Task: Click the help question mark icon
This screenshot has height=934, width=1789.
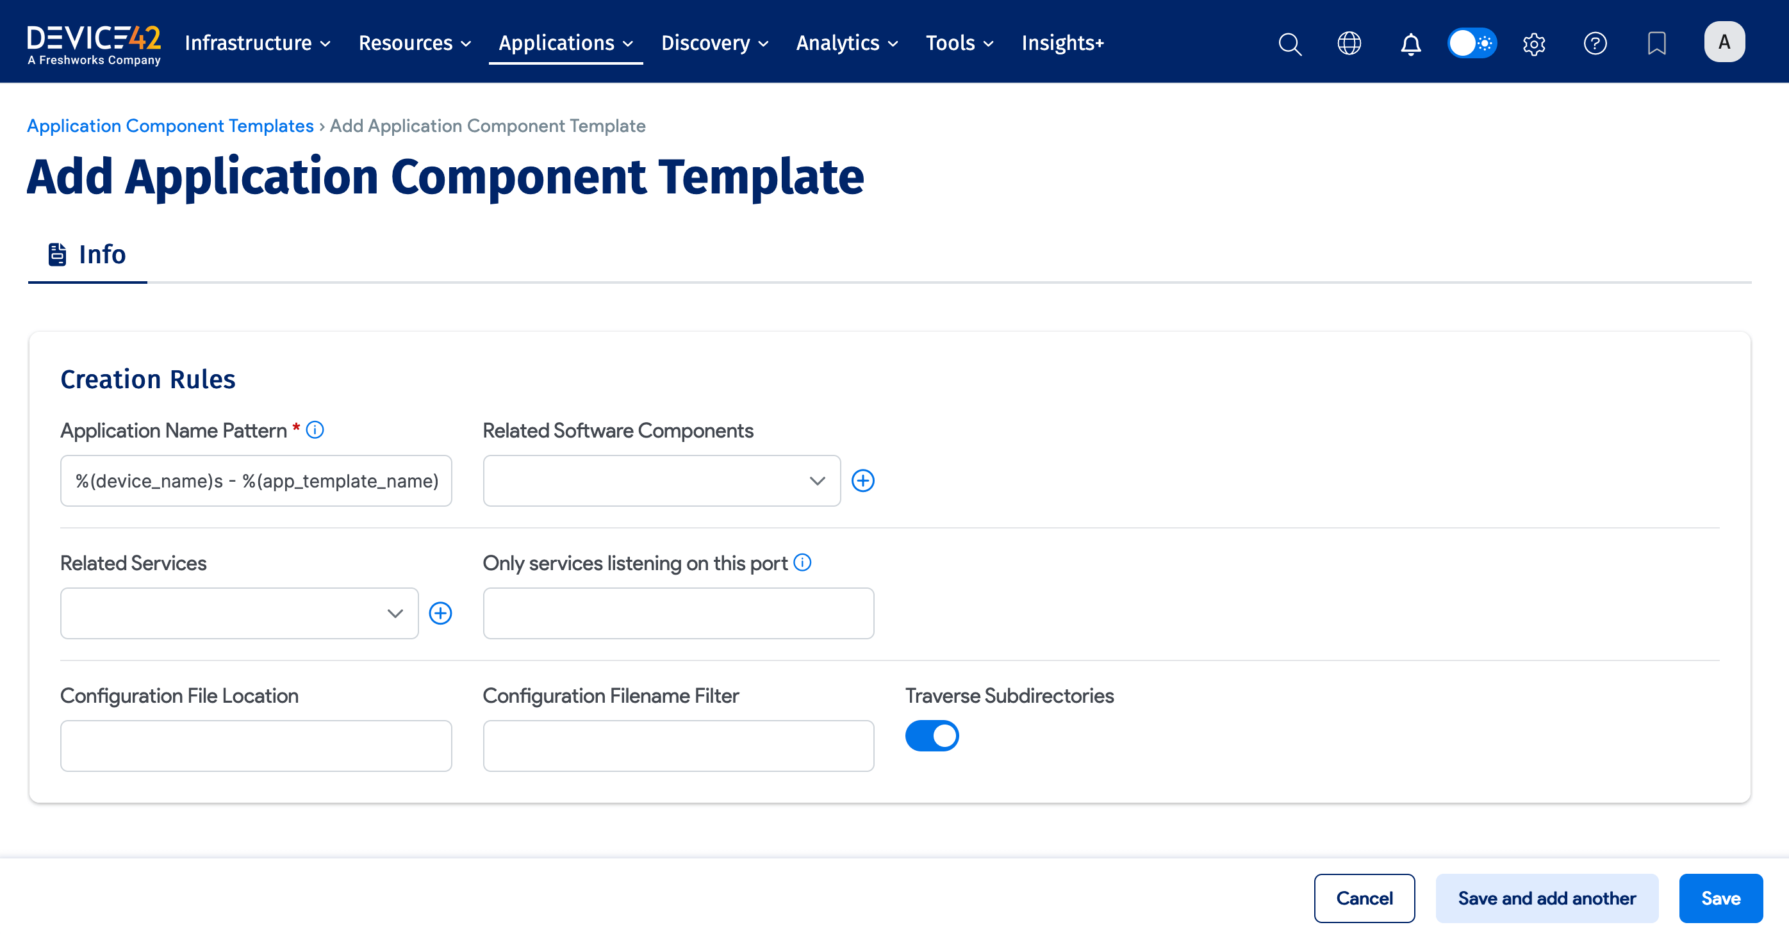Action: 1595,43
